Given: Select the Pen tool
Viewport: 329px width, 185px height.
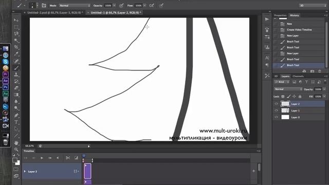Looking at the screenshot, I should pos(16,115).
